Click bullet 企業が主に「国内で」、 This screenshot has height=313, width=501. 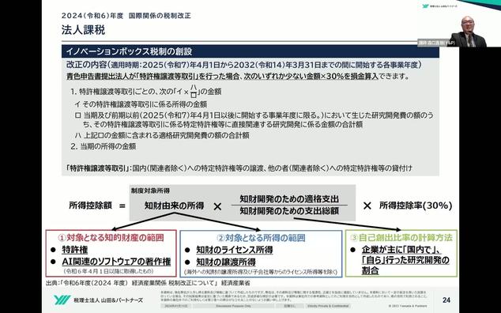tap(401, 250)
